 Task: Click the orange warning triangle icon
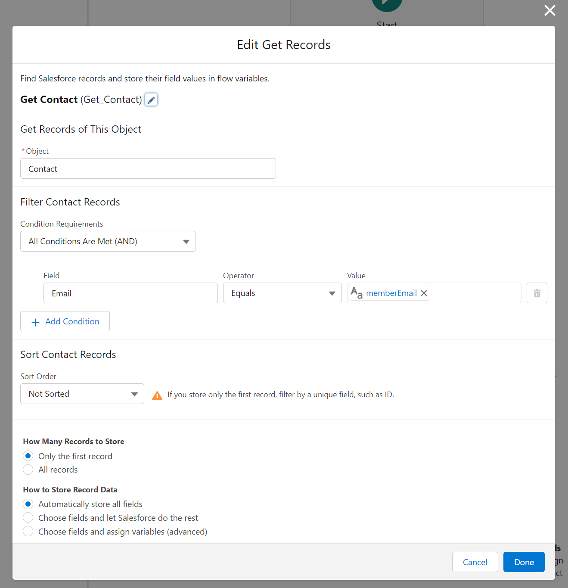click(x=157, y=395)
